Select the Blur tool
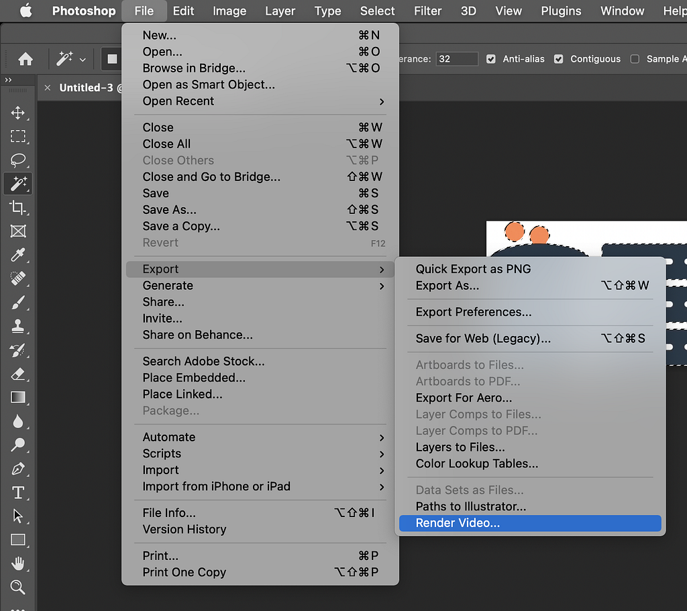The width and height of the screenshot is (687, 611). pyautogui.click(x=17, y=421)
